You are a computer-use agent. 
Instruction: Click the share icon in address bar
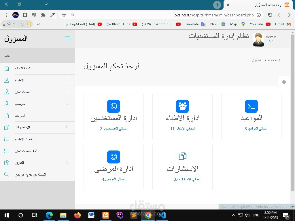[x=73, y=15]
